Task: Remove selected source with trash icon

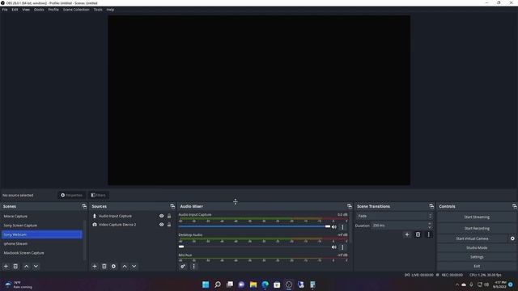Action: (104, 266)
